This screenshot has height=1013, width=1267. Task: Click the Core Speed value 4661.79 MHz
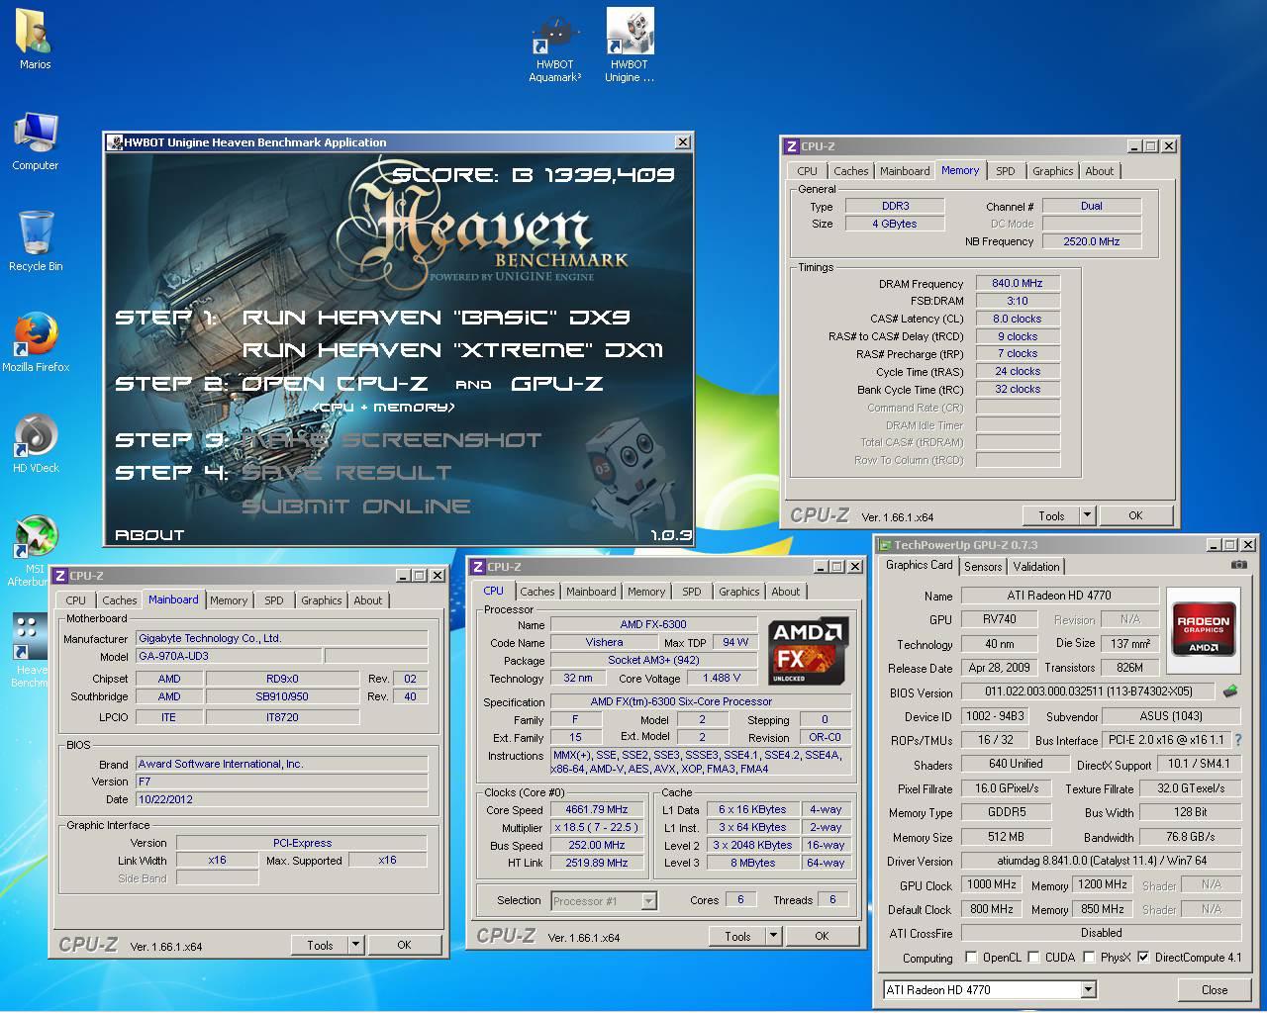pos(597,809)
